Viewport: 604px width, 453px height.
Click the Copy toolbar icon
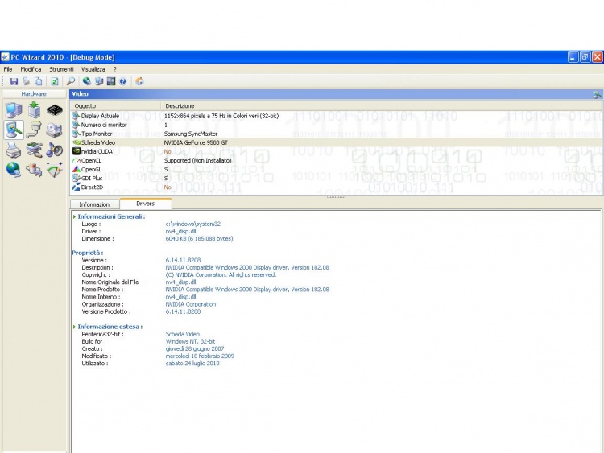[38, 81]
